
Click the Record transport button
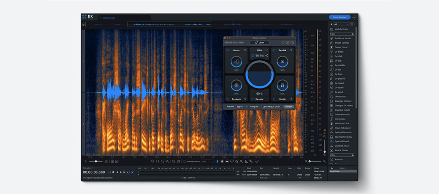point(113,172)
